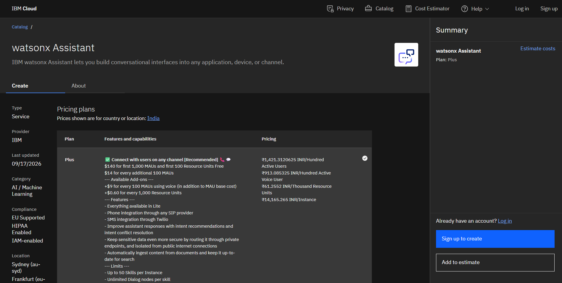Switch to the Create tab

pyautogui.click(x=36, y=86)
